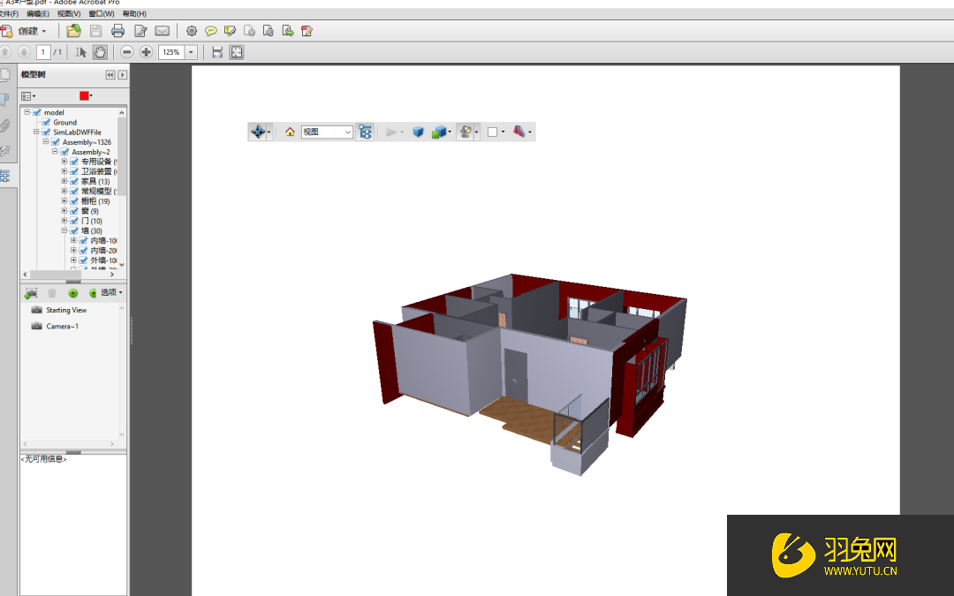
Task: Click the cross-section icon on 3D toolbar
Action: pos(518,131)
